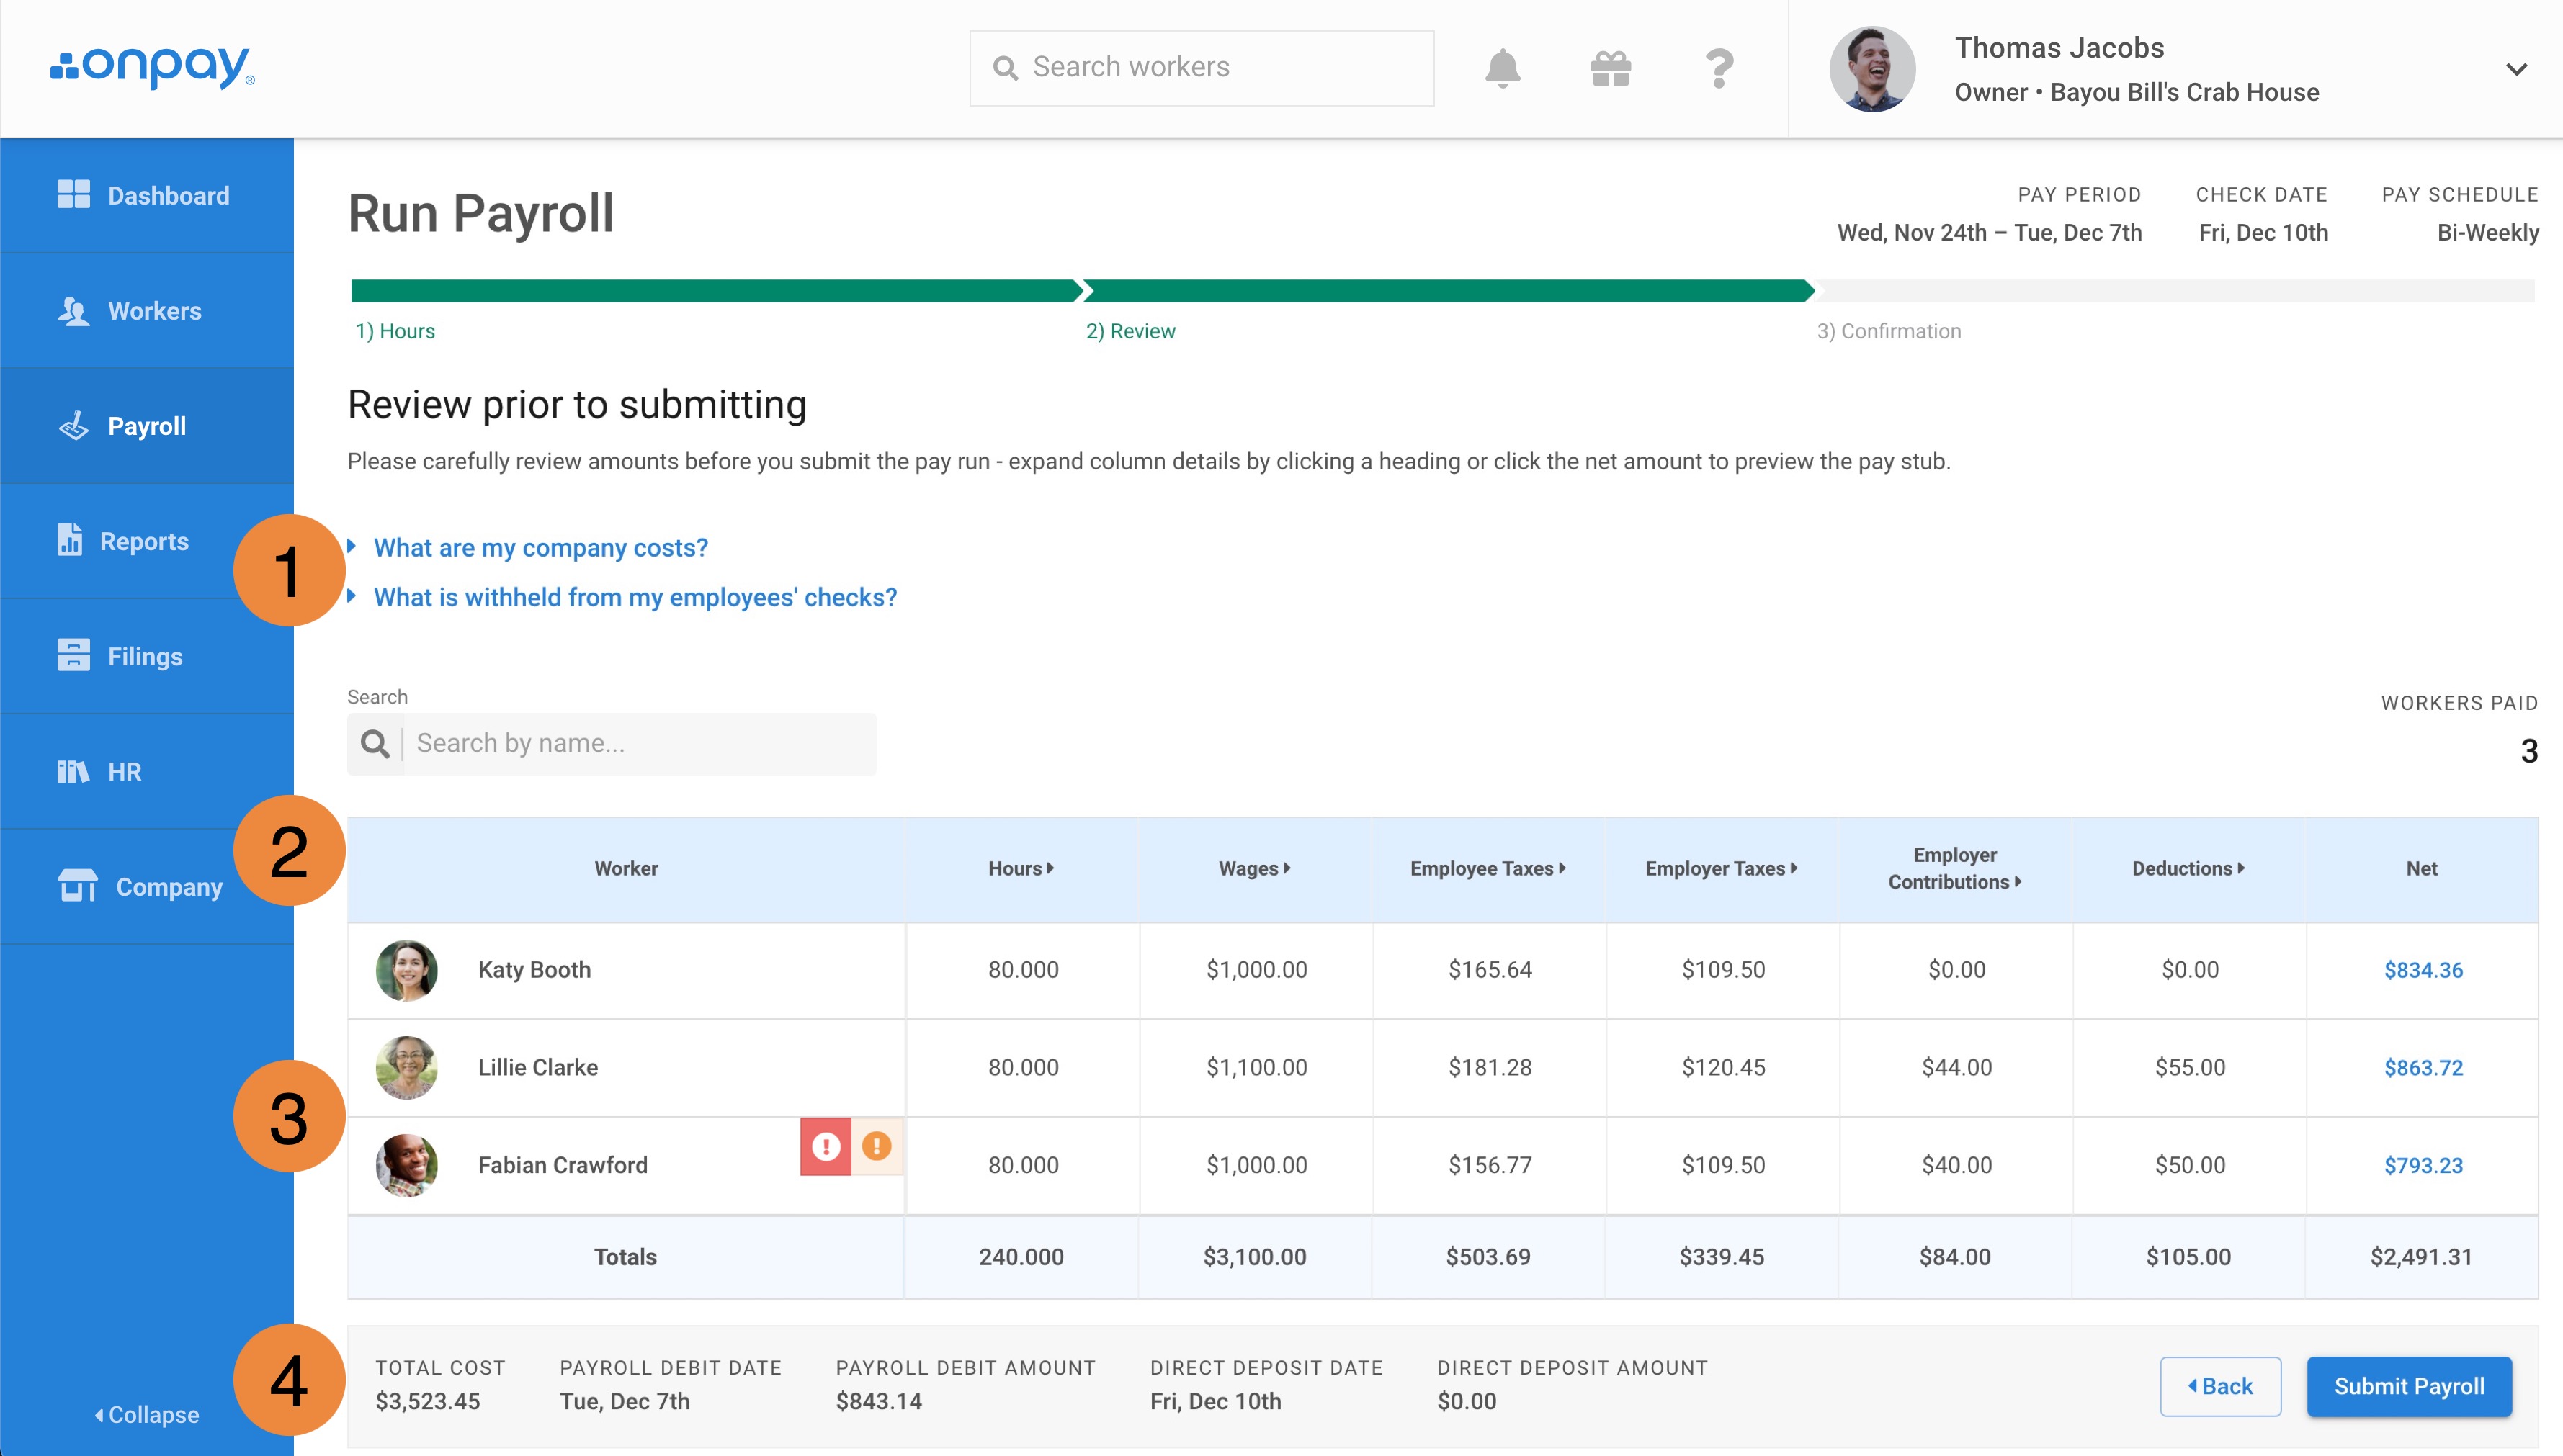Click the gift rewards icon
Image resolution: width=2563 pixels, height=1456 pixels.
(1611, 68)
